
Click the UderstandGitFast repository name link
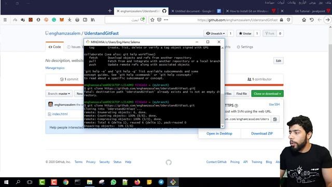coord(102,33)
